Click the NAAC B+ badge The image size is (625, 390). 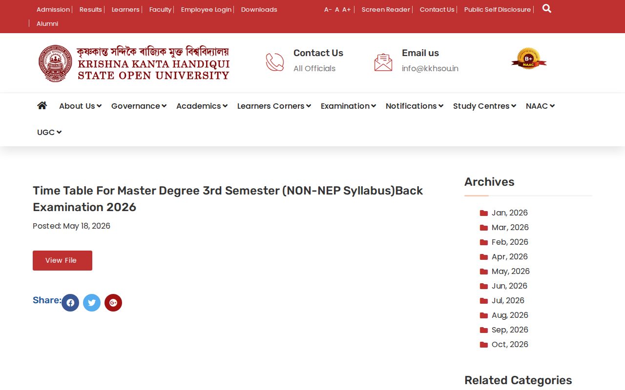529,58
